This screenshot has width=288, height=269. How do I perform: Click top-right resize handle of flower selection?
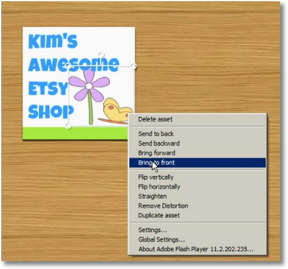[x=133, y=66]
